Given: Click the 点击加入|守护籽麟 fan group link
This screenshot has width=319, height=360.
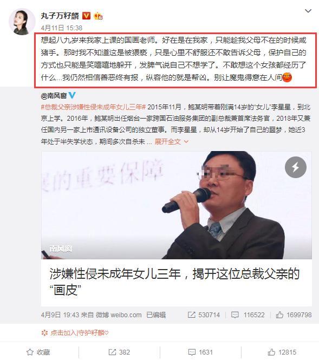Looking at the screenshot, I should click(x=75, y=333).
